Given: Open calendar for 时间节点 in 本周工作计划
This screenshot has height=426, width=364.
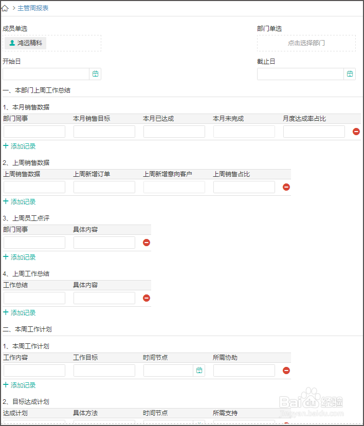Looking at the screenshot, I should (x=199, y=371).
